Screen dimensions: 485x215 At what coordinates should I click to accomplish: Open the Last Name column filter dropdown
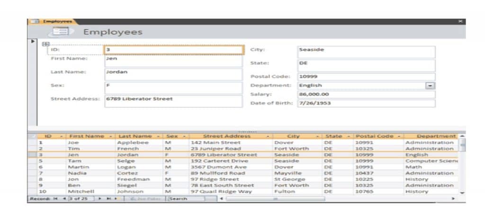pyautogui.click(x=158, y=137)
